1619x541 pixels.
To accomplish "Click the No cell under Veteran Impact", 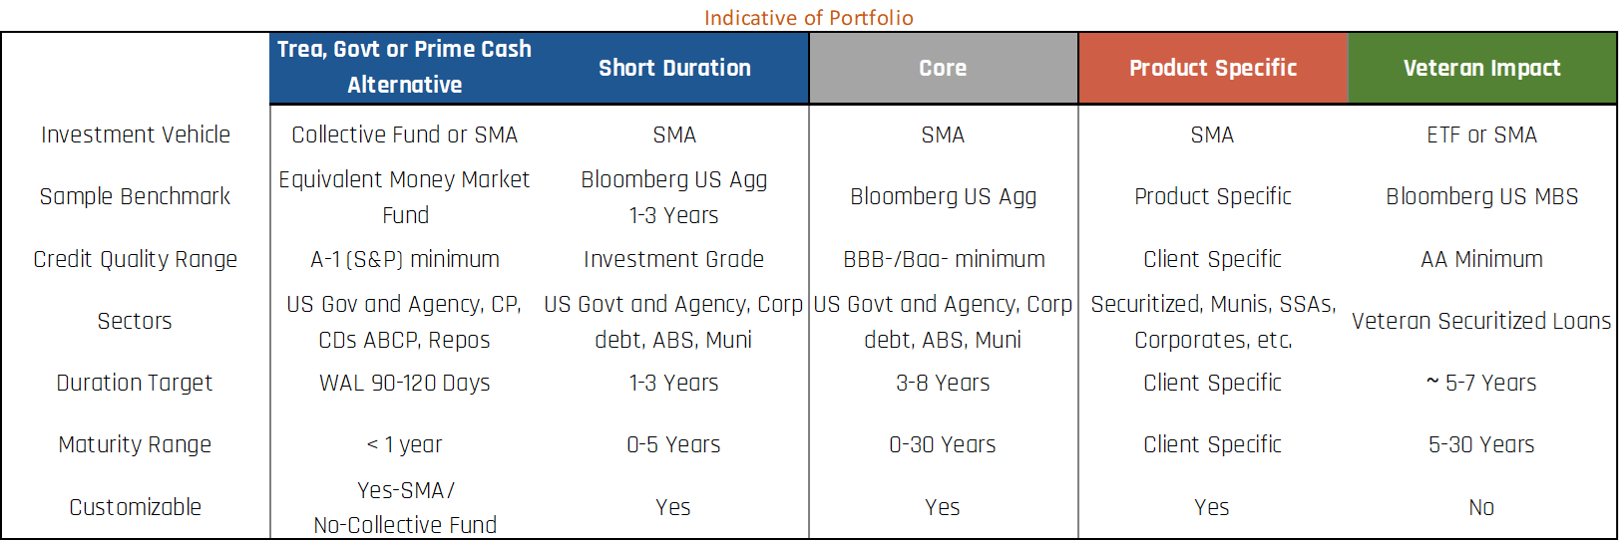I will pos(1482,507).
